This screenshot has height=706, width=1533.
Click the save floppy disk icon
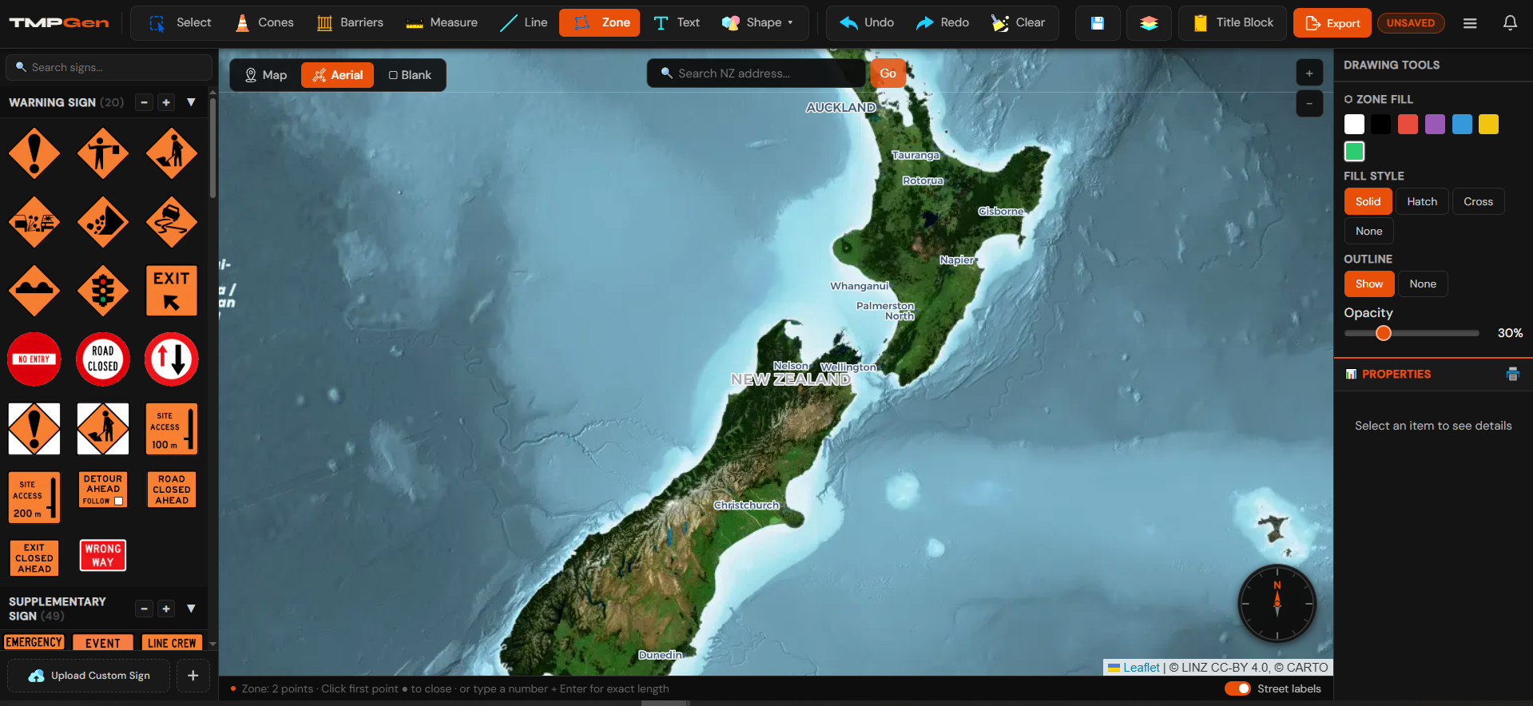point(1098,23)
